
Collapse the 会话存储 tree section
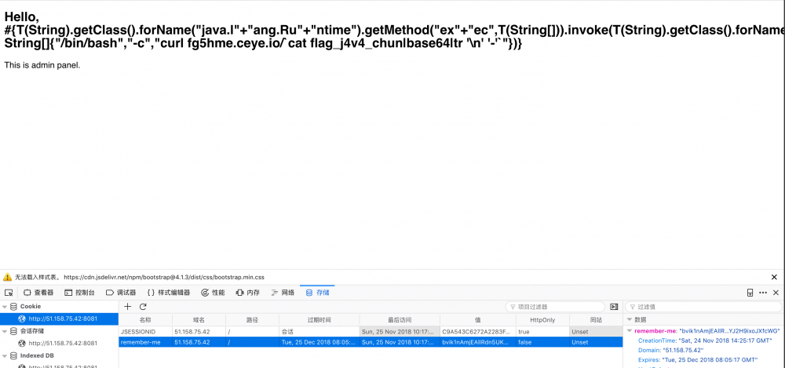tap(5, 331)
